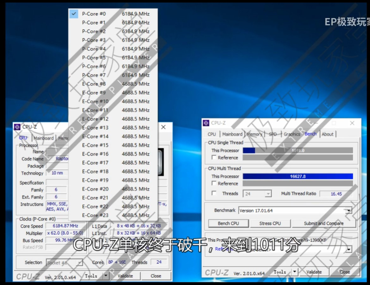Select E-Core #8 entry

point(113,84)
